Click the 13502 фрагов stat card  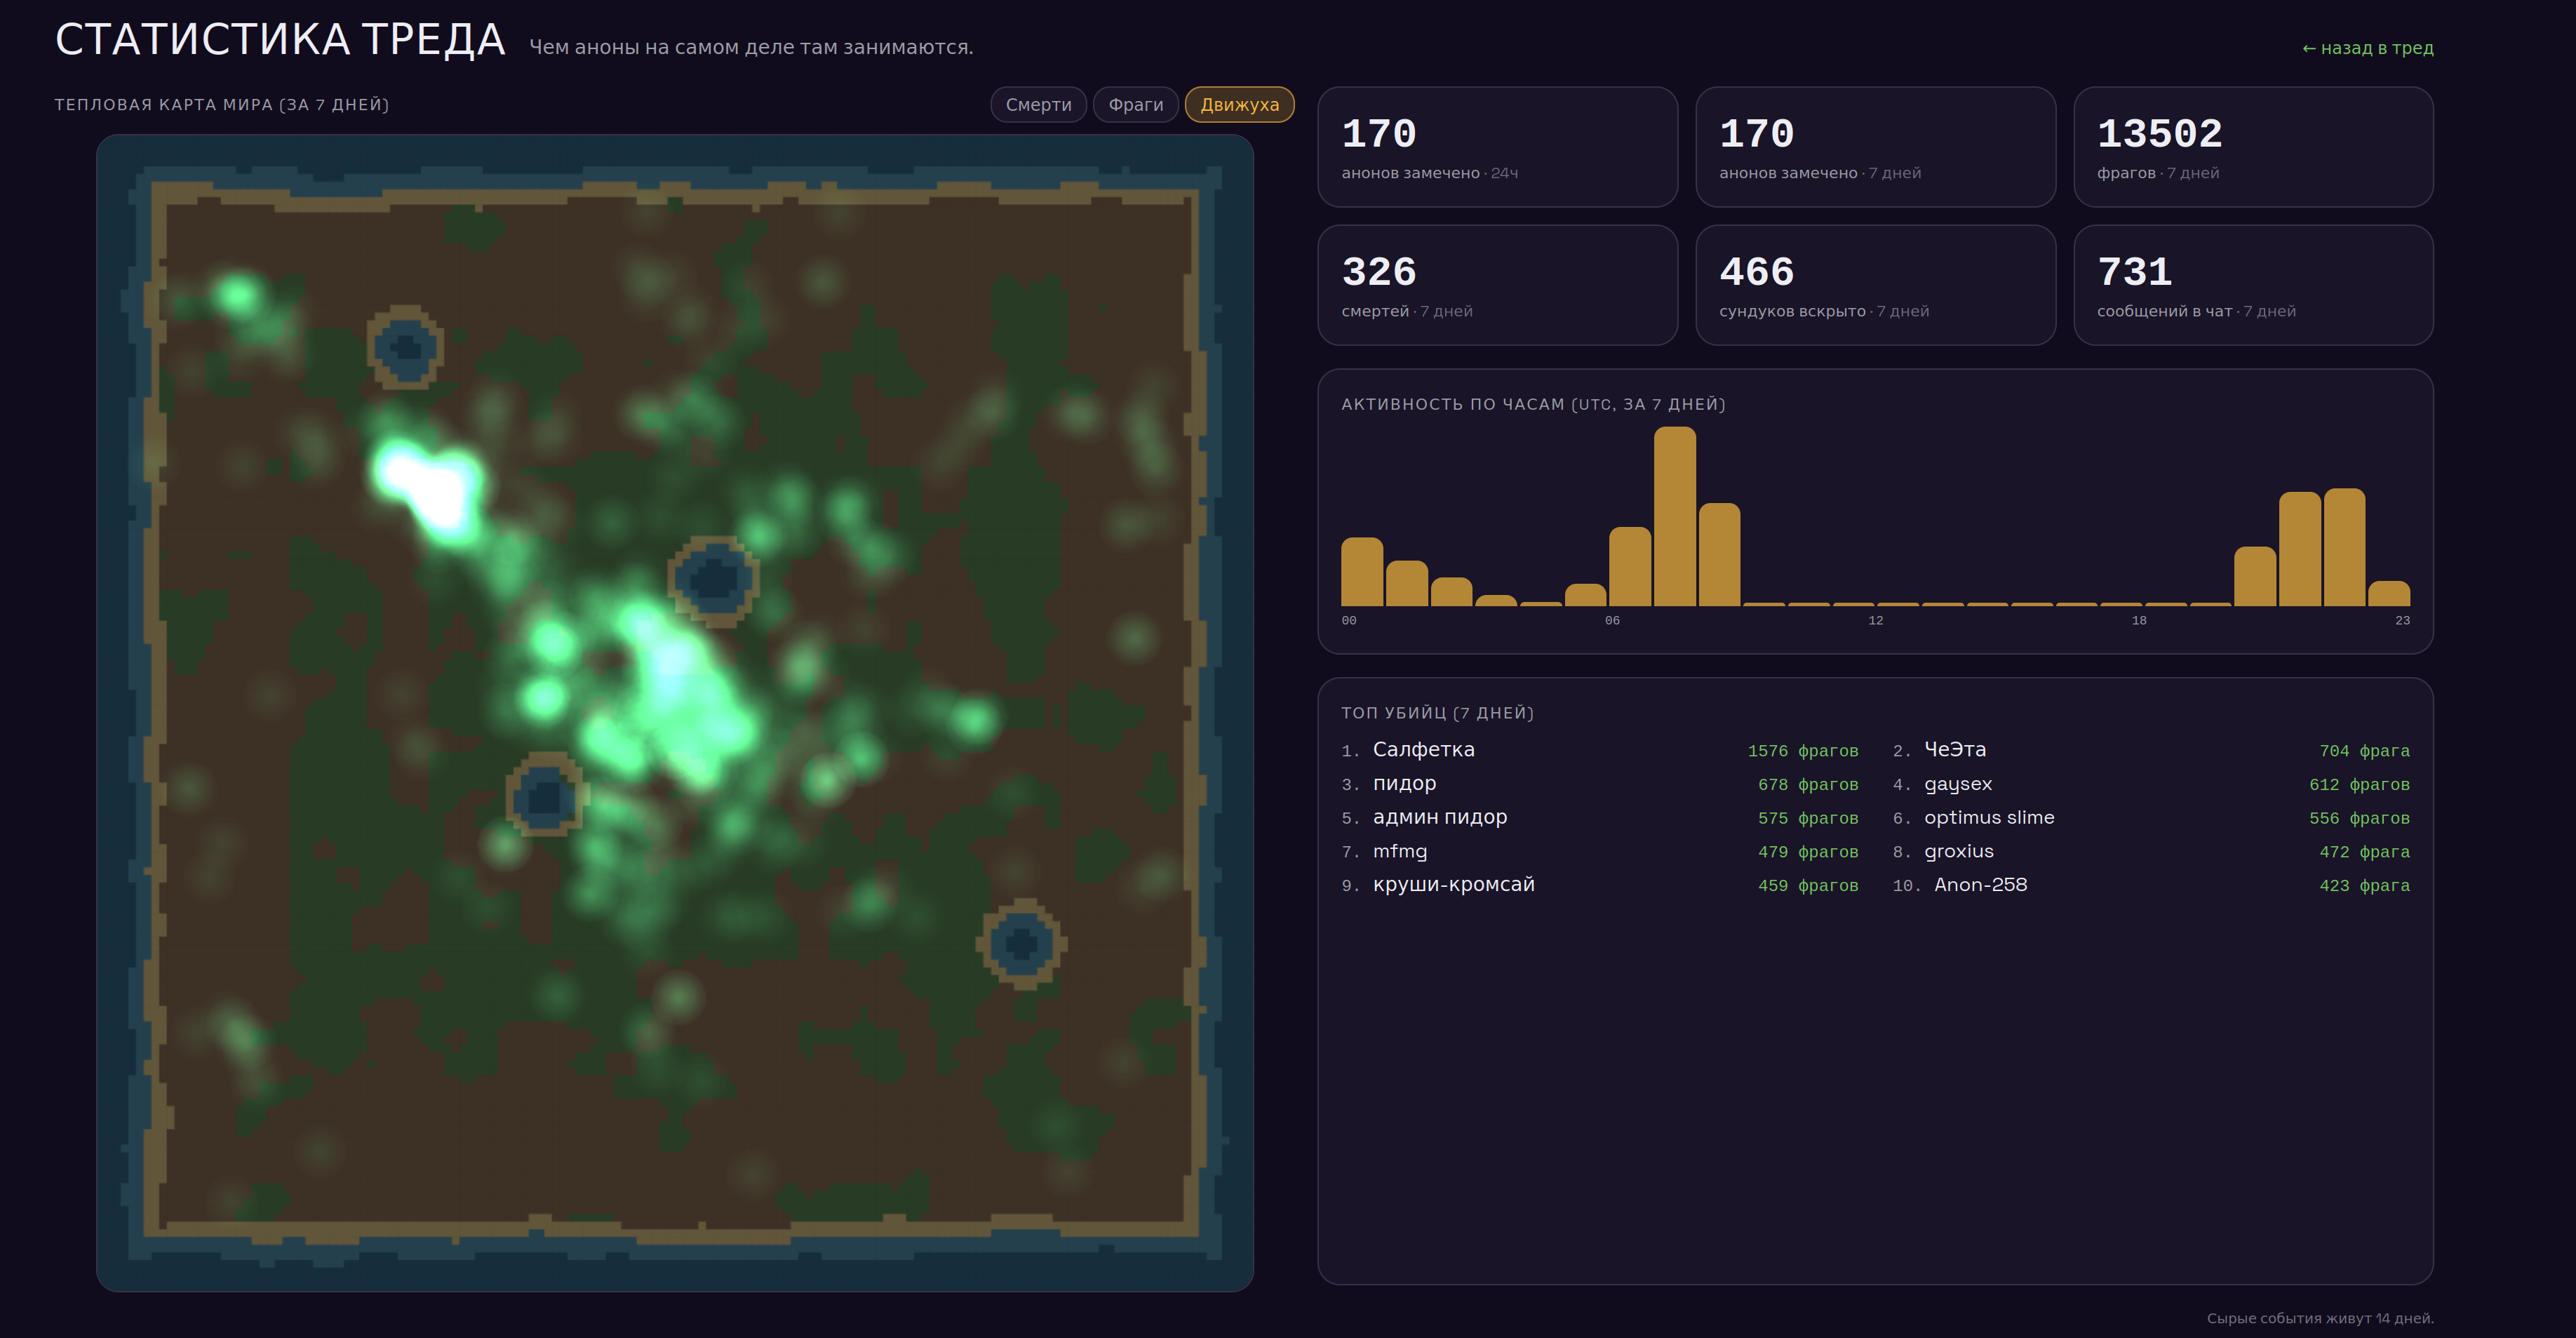[x=2253, y=147]
